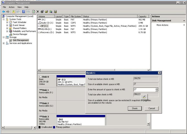Image resolution: width=187 pixels, height=134 pixels.
Task: Click the Open folder toolbar icon
Action: point(47,11)
